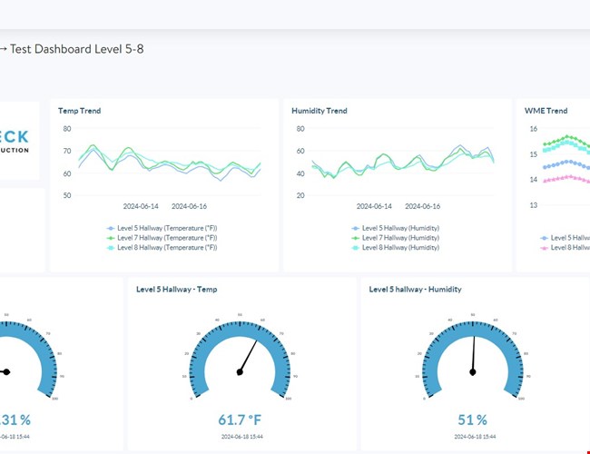Select the Level 5 hallway - Humidity title
This screenshot has height=454, width=590.
(x=415, y=289)
